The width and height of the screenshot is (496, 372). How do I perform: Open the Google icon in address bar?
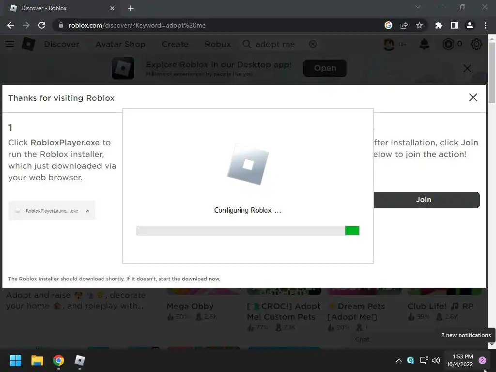tap(388, 25)
